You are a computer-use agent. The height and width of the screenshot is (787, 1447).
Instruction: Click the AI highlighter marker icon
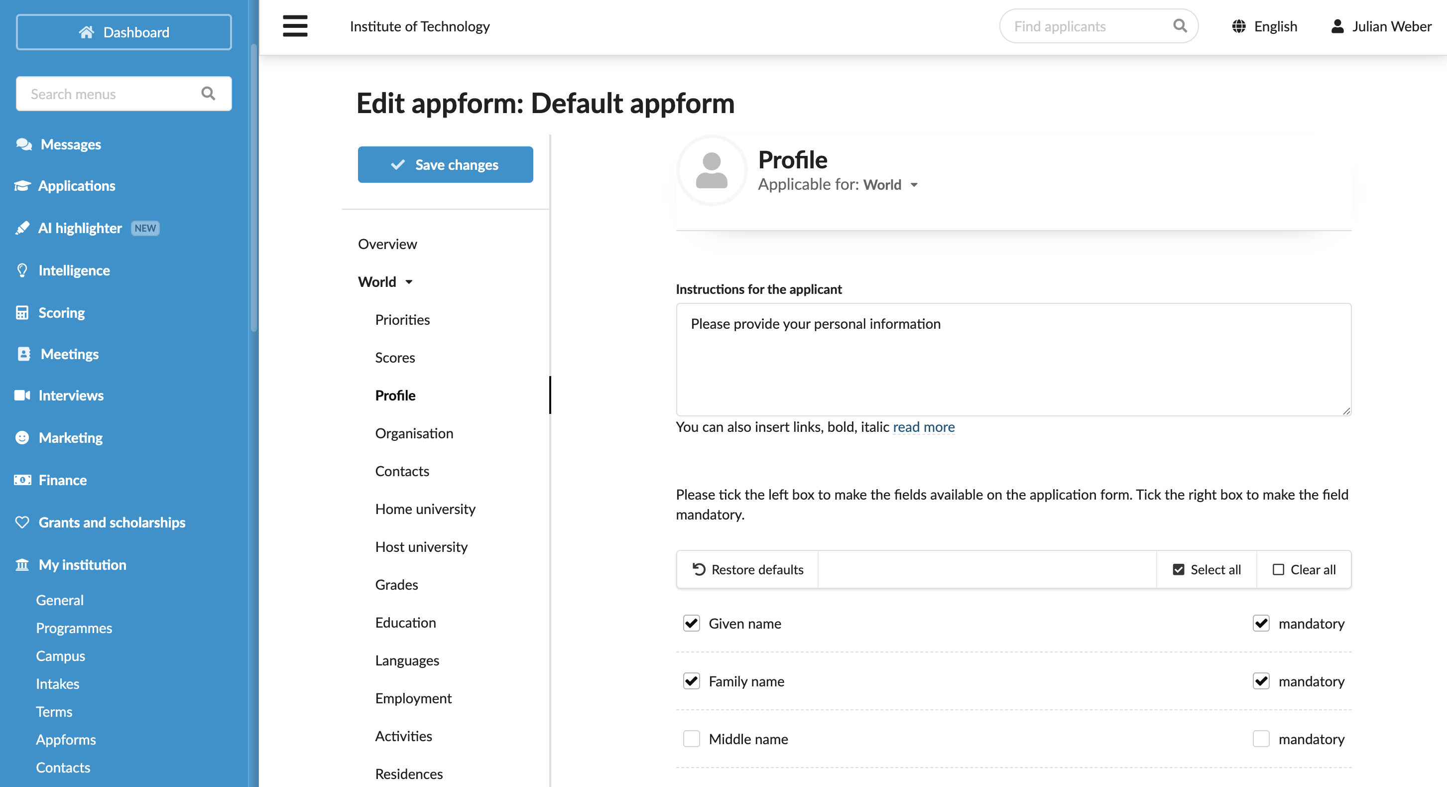coord(22,228)
